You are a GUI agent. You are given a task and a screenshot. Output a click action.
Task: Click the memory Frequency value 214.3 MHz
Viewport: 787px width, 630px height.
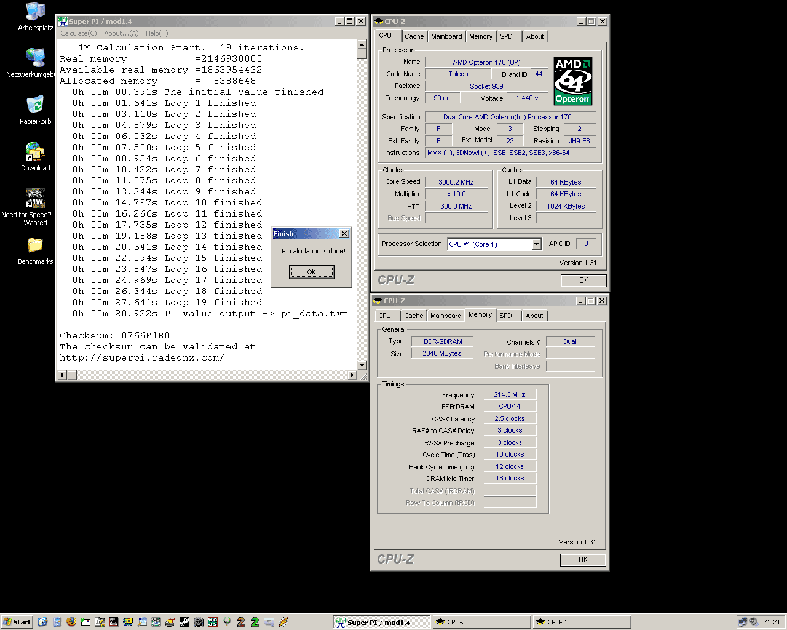(510, 394)
